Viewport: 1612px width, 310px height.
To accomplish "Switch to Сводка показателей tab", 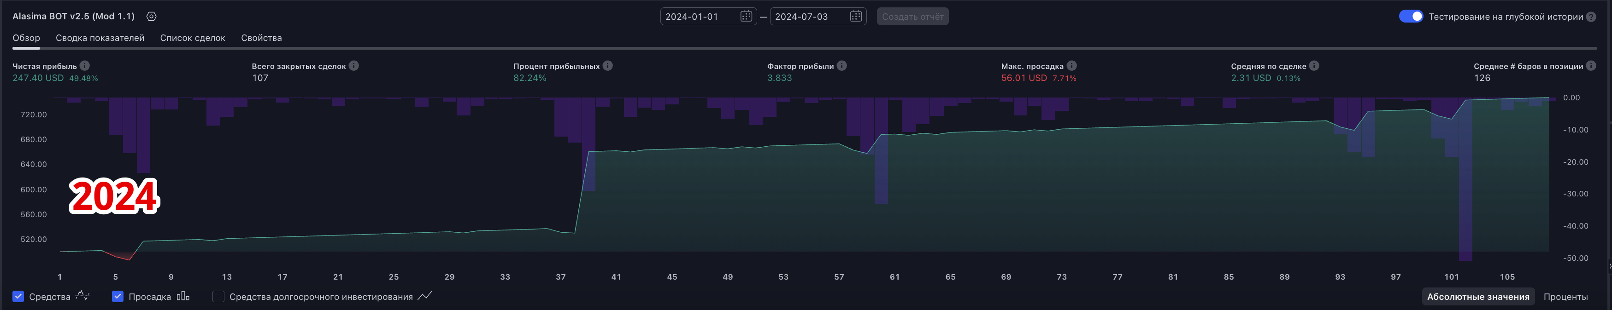I will [x=100, y=38].
